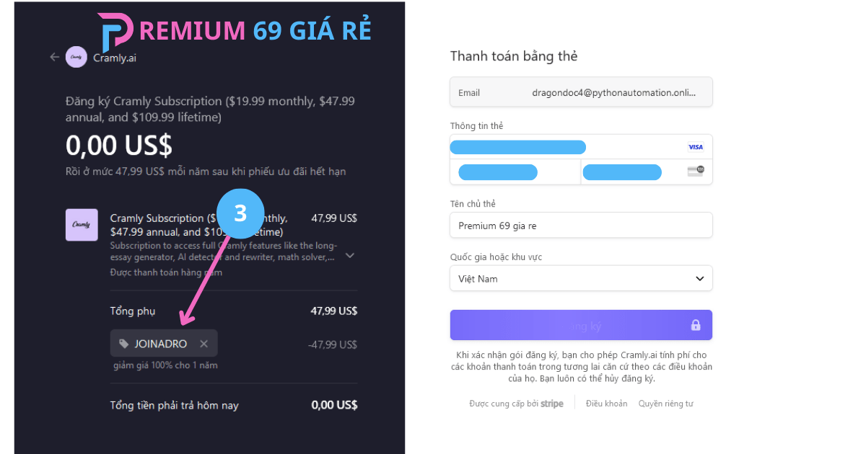Click the tag icon on JOINADRO coupon
Image resolution: width=866 pixels, height=454 pixels.
tap(123, 344)
